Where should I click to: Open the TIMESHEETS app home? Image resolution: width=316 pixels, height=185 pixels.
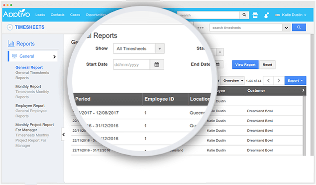pyautogui.click(x=30, y=27)
